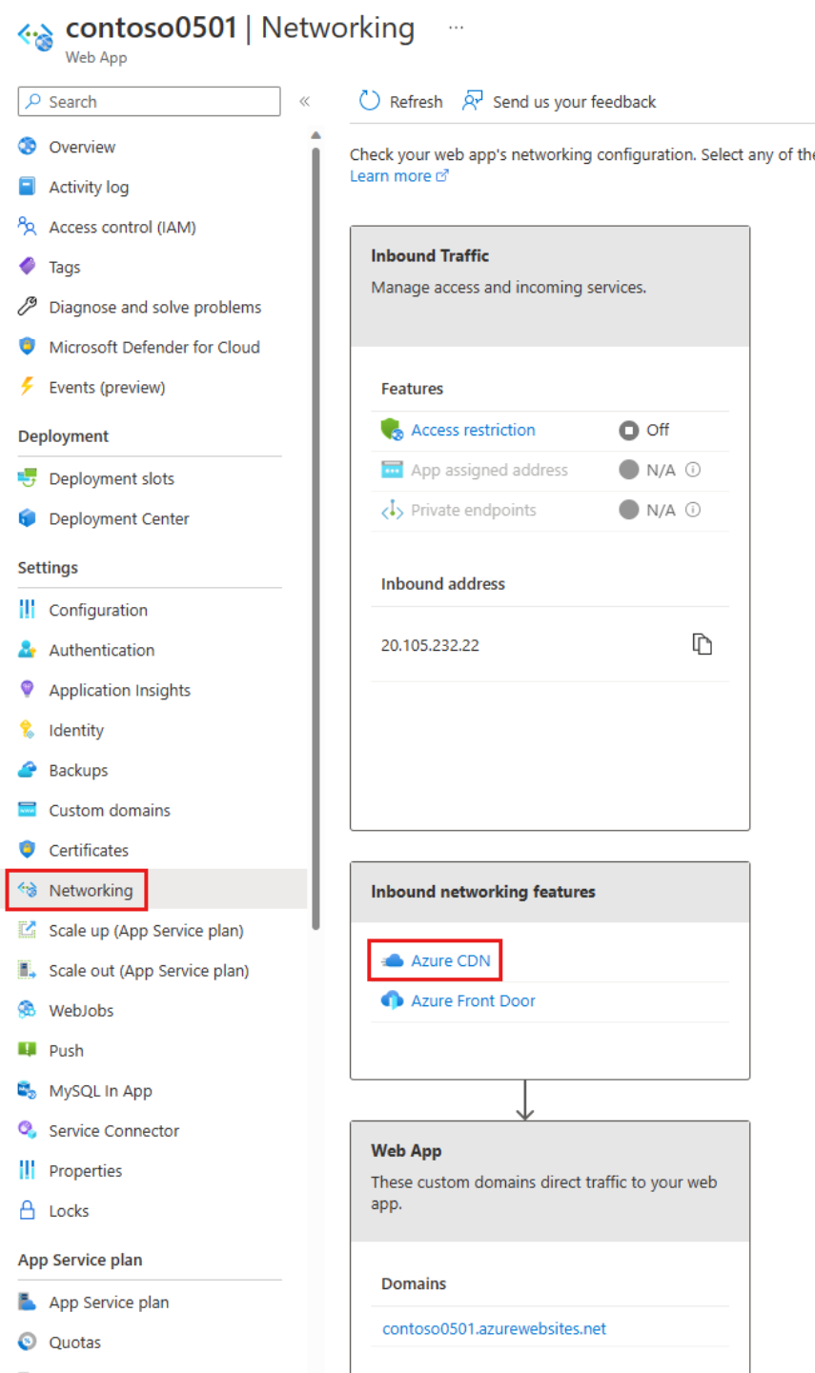Image resolution: width=815 pixels, height=1373 pixels.
Task: Click the Private endpoints N/A toggle
Action: pos(627,510)
